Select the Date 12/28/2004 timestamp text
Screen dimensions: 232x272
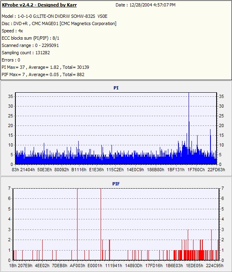tap(146, 5)
